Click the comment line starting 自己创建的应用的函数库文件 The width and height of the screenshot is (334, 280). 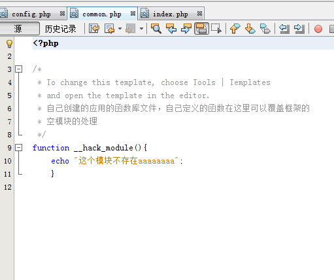tap(178, 108)
